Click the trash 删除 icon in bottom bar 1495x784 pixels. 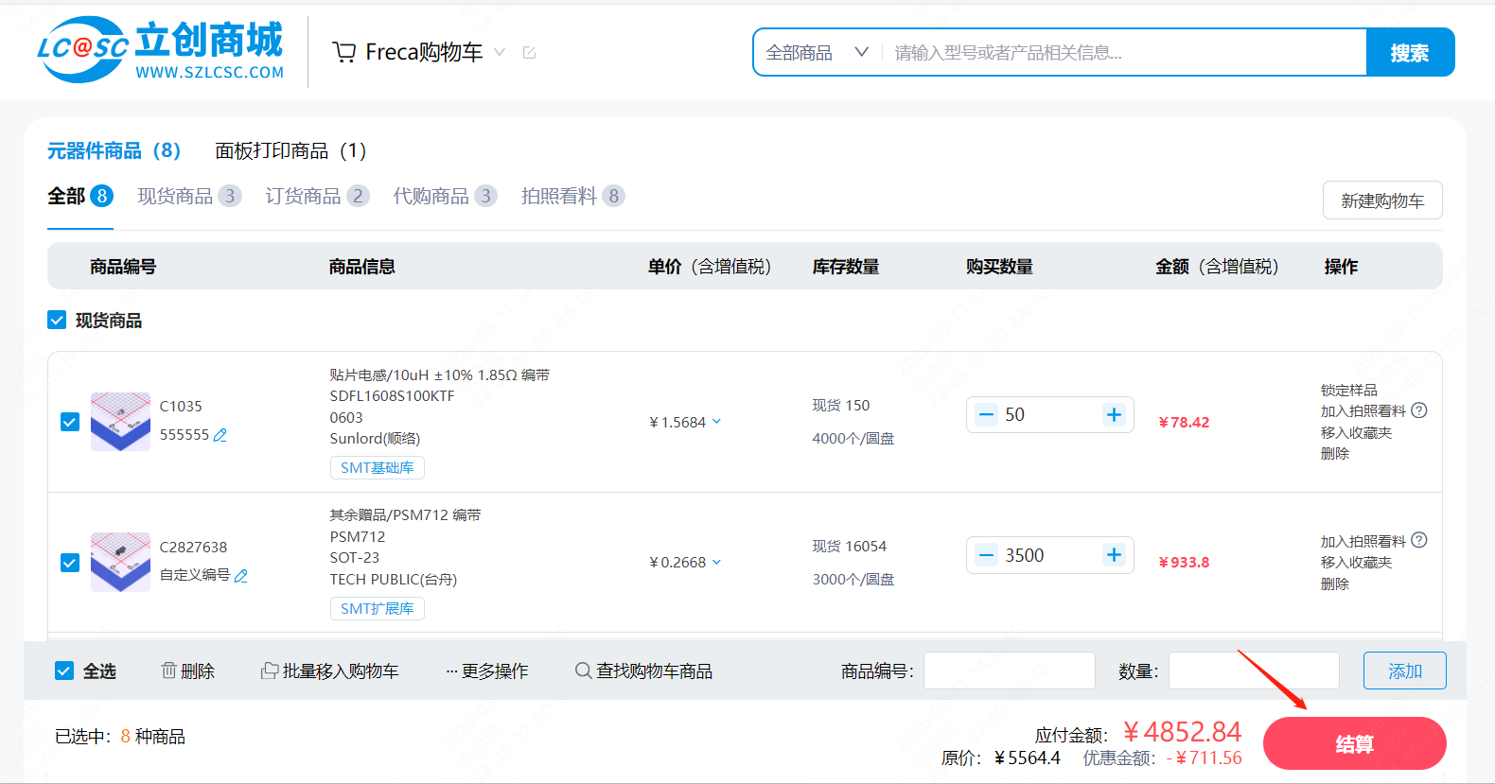coord(169,671)
